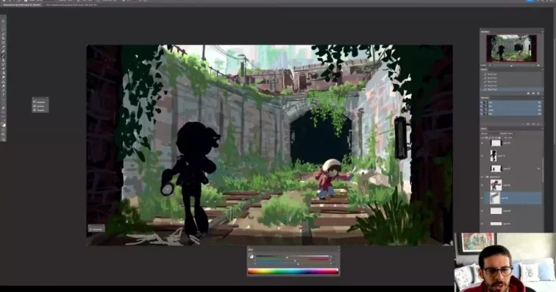Image resolution: width=556 pixels, height=292 pixels.
Task: Click the Navigator zoom-in large mountains icon
Action: pos(538,65)
